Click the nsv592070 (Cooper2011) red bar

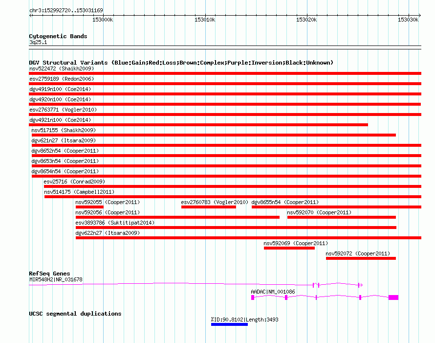[x=342, y=217]
